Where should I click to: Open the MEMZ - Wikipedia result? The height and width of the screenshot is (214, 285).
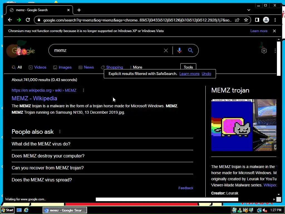(x=34, y=98)
